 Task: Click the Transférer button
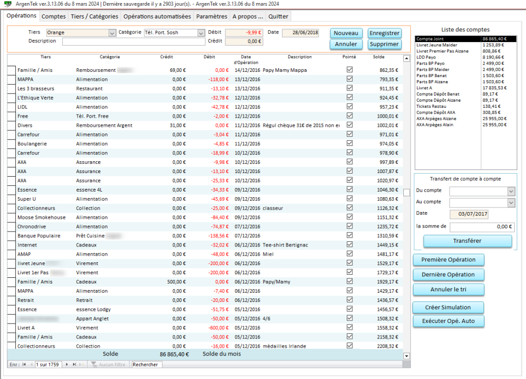pyautogui.click(x=467, y=241)
